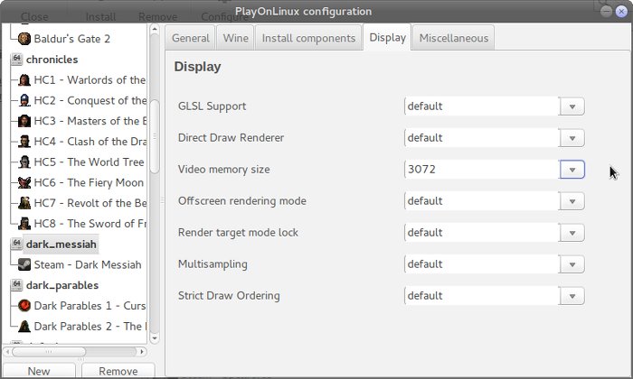Click the tree list scroll up arrow
This screenshot has height=379, width=633.
point(155,29)
